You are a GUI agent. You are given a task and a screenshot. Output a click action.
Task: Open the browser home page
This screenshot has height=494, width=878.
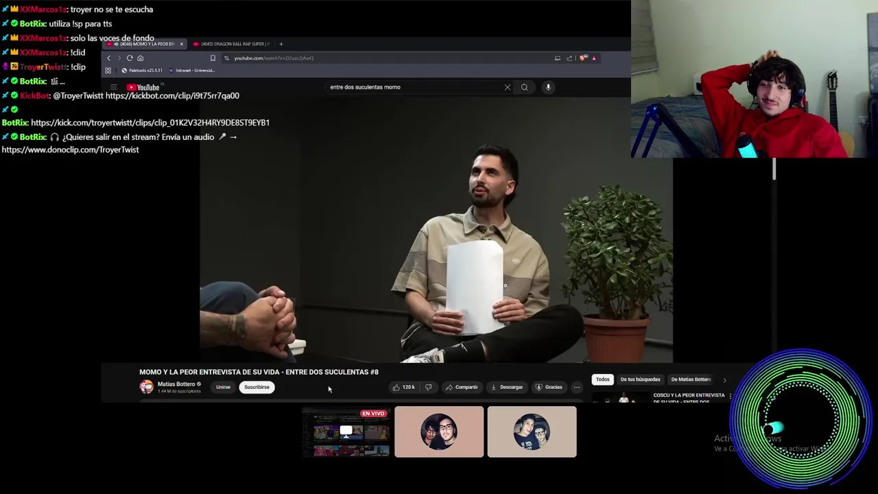[141, 58]
